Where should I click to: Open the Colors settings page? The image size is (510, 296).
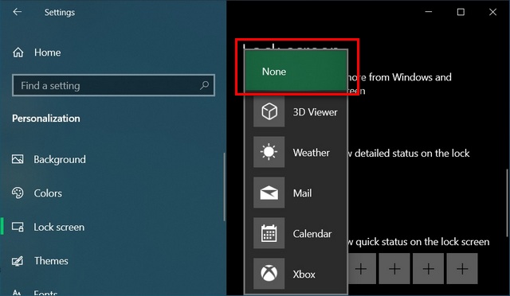point(48,193)
